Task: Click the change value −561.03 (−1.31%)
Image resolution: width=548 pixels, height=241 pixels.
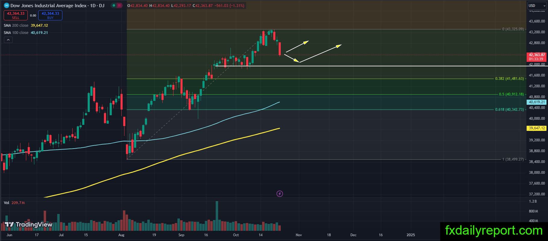Action: [229, 6]
